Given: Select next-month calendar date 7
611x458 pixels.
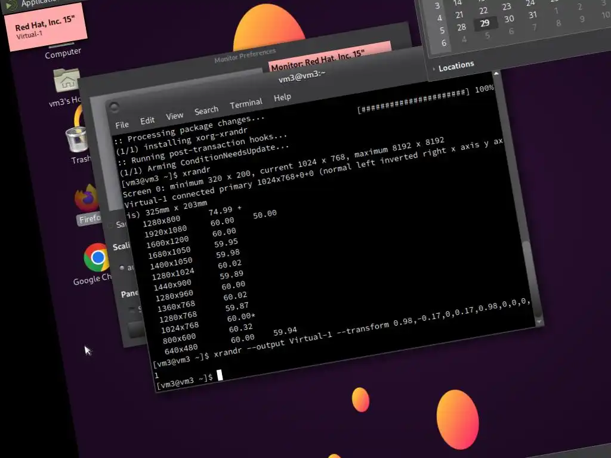Looking at the screenshot, I should click(x=535, y=27).
